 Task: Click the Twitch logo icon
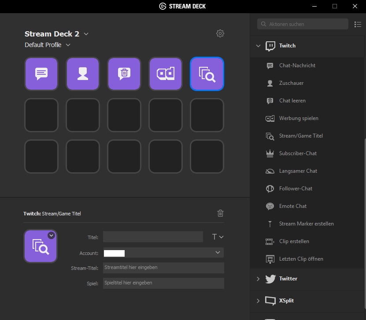pyautogui.click(x=270, y=46)
